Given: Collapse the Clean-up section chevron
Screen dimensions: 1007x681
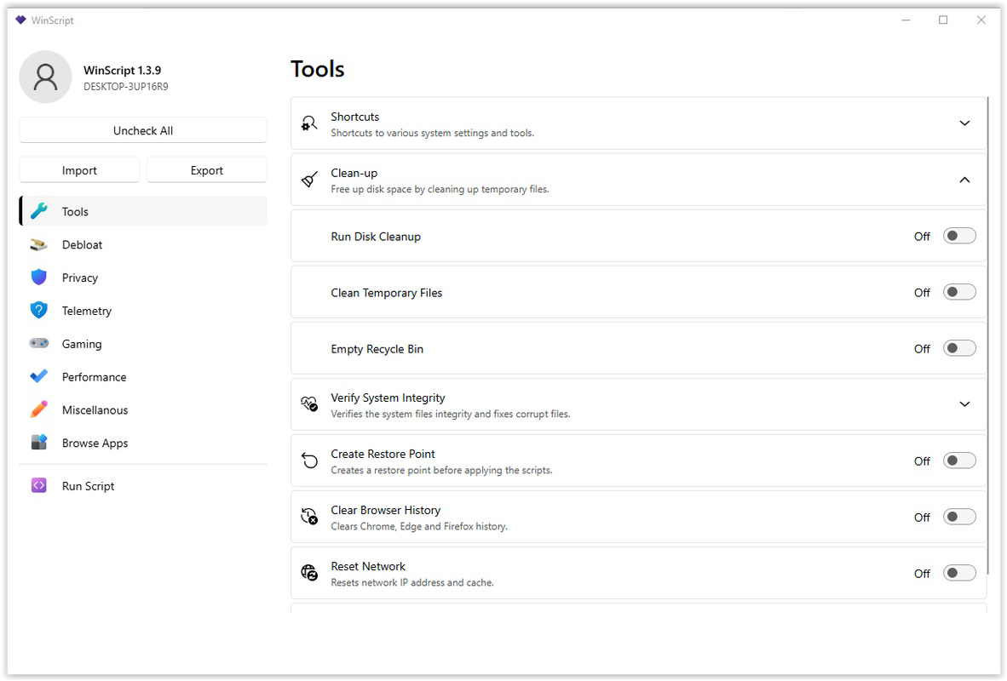Looking at the screenshot, I should [964, 180].
